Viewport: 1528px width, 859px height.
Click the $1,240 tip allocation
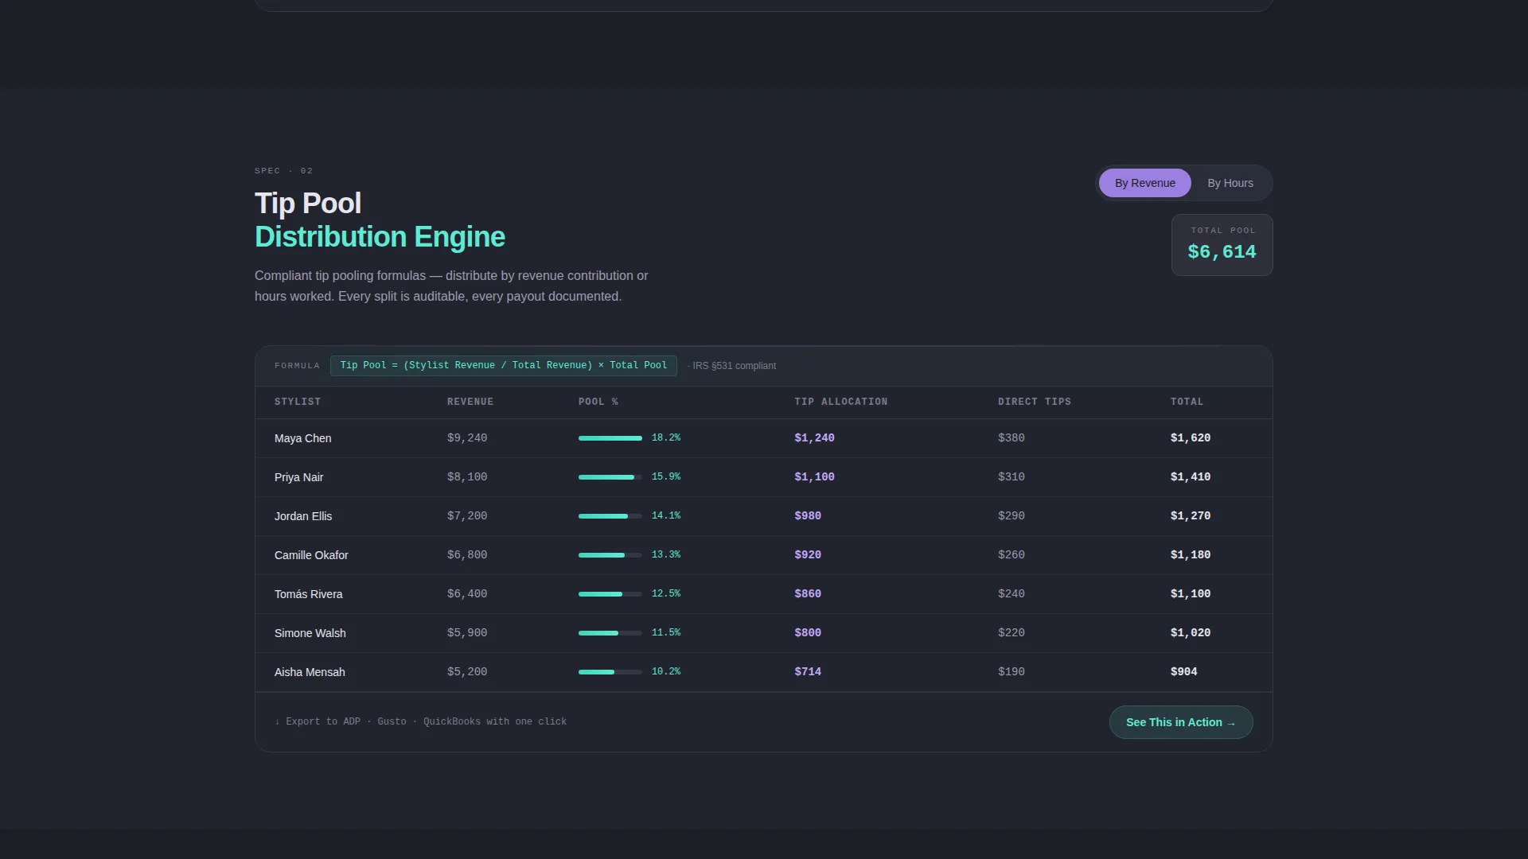814,438
